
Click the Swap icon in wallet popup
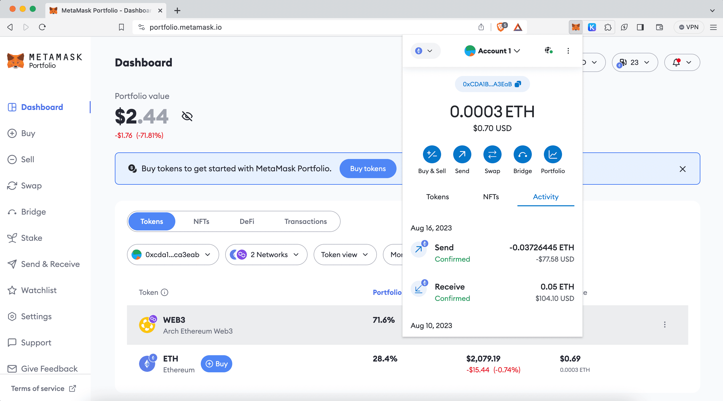pos(492,154)
